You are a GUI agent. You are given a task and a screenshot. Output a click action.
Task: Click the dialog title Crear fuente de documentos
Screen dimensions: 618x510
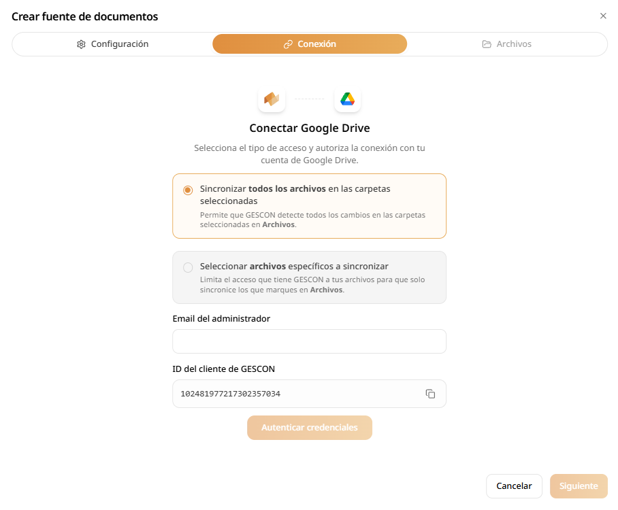84,16
